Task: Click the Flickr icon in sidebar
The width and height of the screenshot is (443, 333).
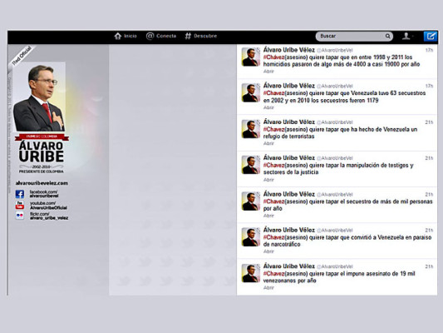Action: (19, 216)
